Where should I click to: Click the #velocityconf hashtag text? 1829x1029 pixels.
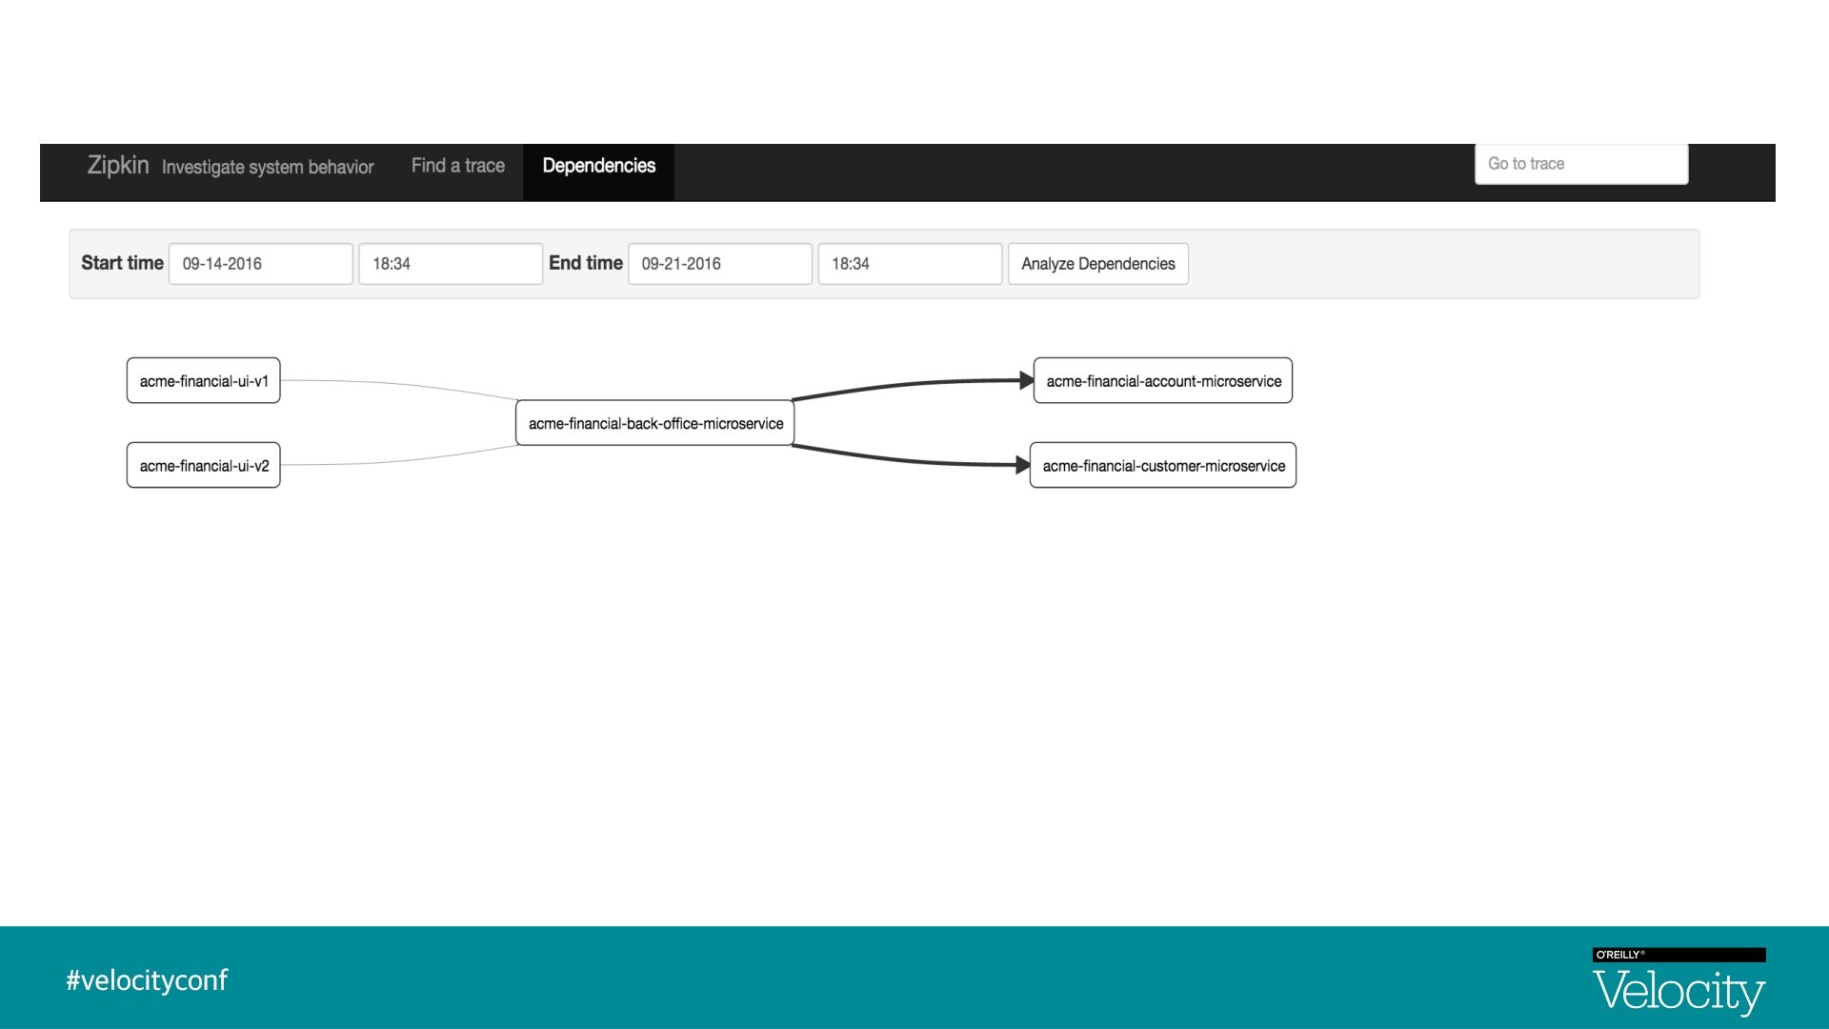pyautogui.click(x=147, y=979)
